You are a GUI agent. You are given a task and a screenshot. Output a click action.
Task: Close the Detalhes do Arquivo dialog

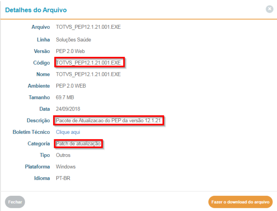(x=269, y=9)
